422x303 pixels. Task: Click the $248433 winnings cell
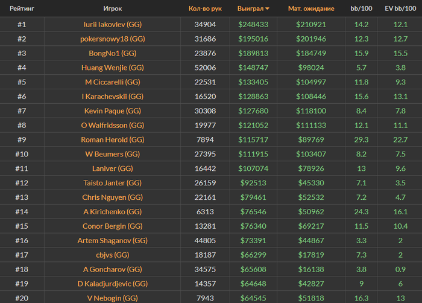(253, 25)
